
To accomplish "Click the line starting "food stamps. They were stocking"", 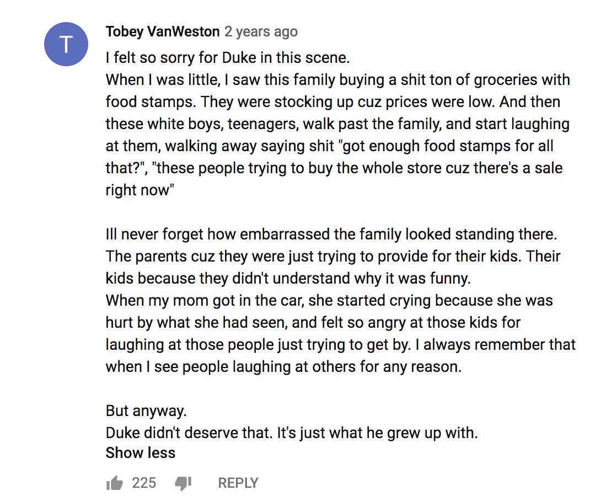I will 333,102.
